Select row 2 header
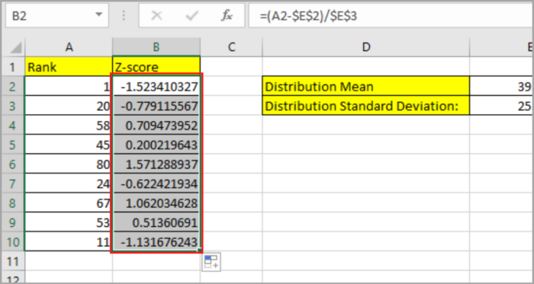 pos(13,86)
